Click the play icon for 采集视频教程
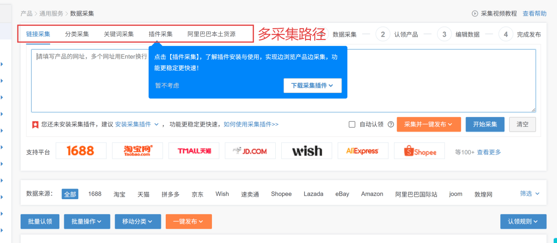 pos(475,14)
